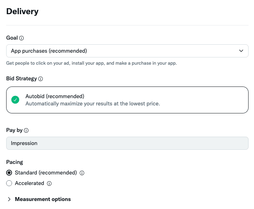Click the goal description helper text

92,63
